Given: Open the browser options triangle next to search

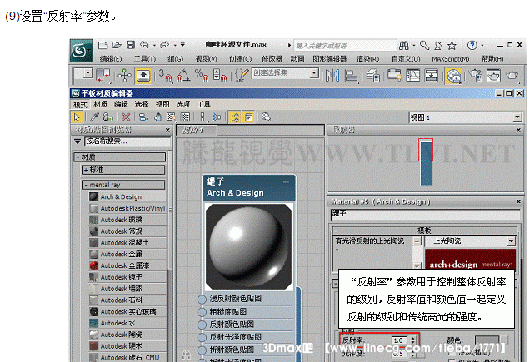Looking at the screenshot, I should [77, 141].
